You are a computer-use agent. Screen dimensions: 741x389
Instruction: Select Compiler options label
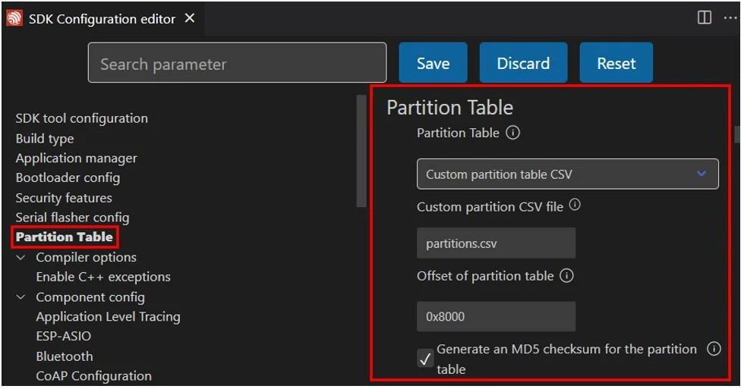86,257
